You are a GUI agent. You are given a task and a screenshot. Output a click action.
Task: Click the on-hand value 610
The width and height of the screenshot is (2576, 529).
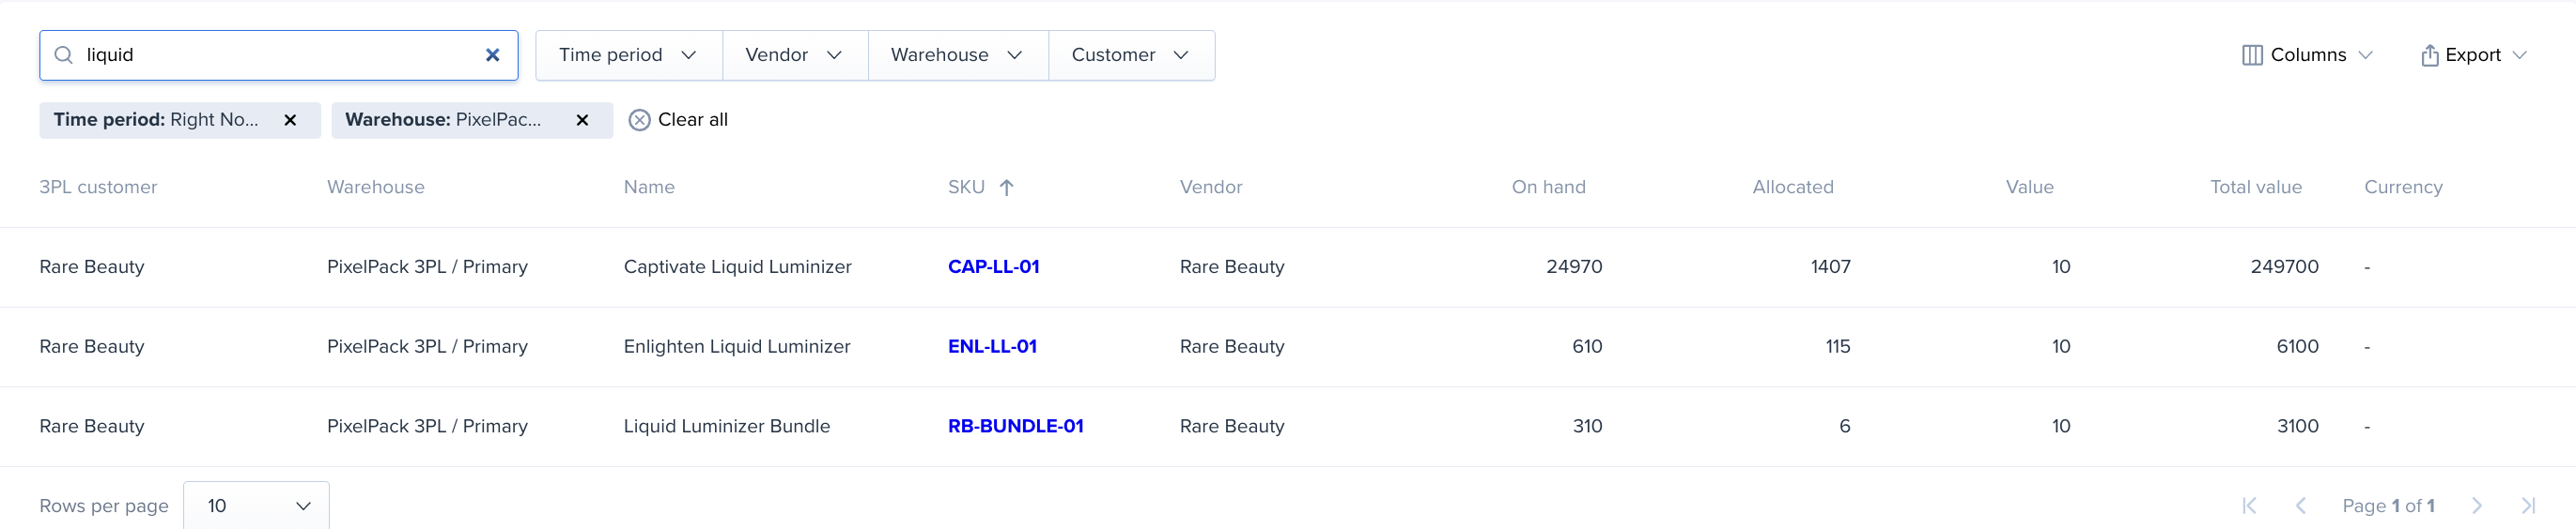[x=1587, y=346]
